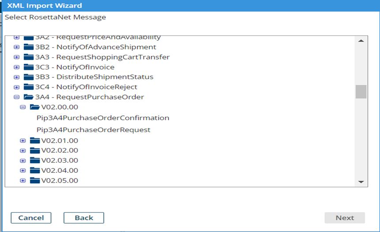The height and width of the screenshot is (232, 380).
Task: Click the scrollbar down arrow
Action: 361,182
